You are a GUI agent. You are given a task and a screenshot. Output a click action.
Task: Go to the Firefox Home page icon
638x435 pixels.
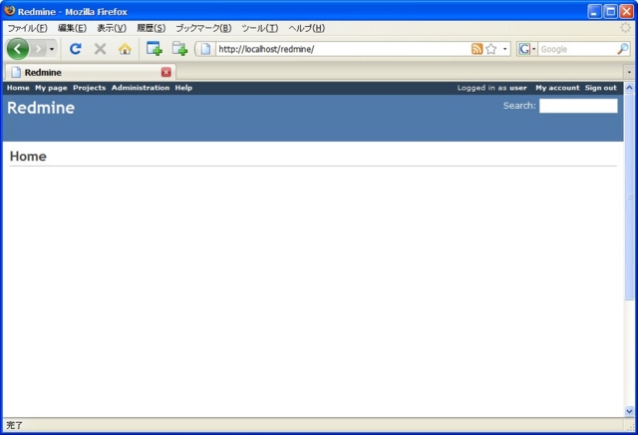tap(125, 49)
